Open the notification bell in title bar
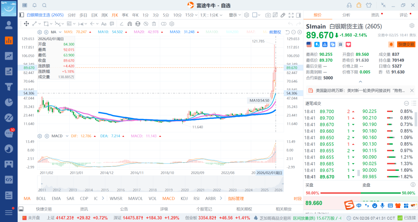Image resolution: width=418 pixels, height=222 pixels. 34,5
